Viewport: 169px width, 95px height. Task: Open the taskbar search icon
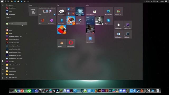point(5,1)
